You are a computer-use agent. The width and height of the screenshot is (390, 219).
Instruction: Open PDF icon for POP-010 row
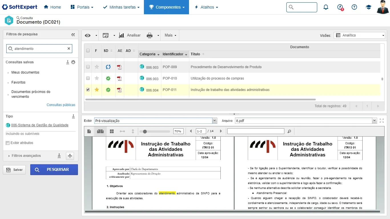tap(119, 78)
